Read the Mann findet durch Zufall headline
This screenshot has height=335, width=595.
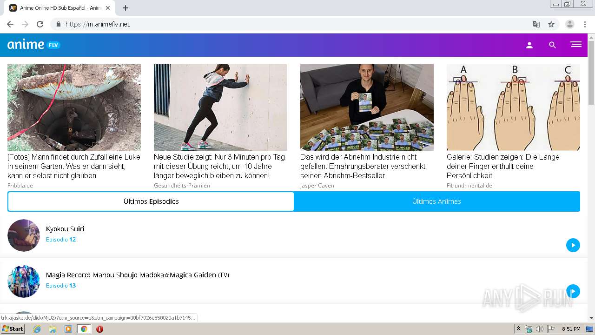[x=74, y=166]
